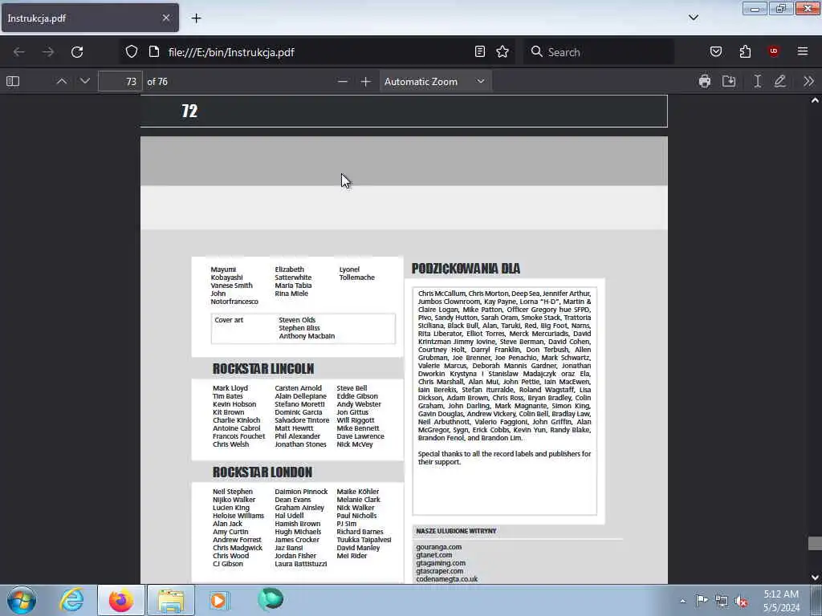Click the Search box
Image resolution: width=822 pixels, height=616 pixels.
pos(599,52)
